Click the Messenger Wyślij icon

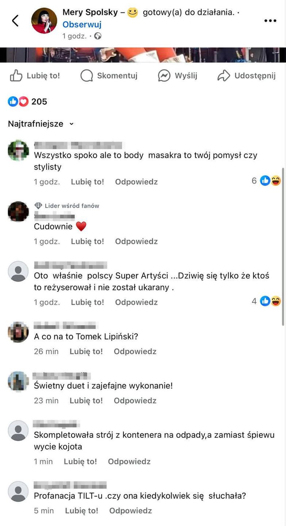click(x=164, y=76)
